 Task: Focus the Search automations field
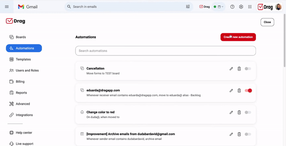pyautogui.click(x=166, y=51)
